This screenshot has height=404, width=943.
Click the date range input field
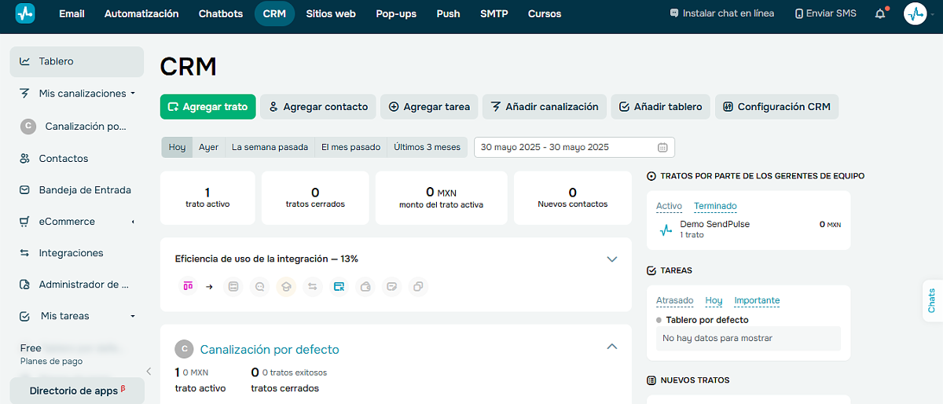tap(566, 147)
